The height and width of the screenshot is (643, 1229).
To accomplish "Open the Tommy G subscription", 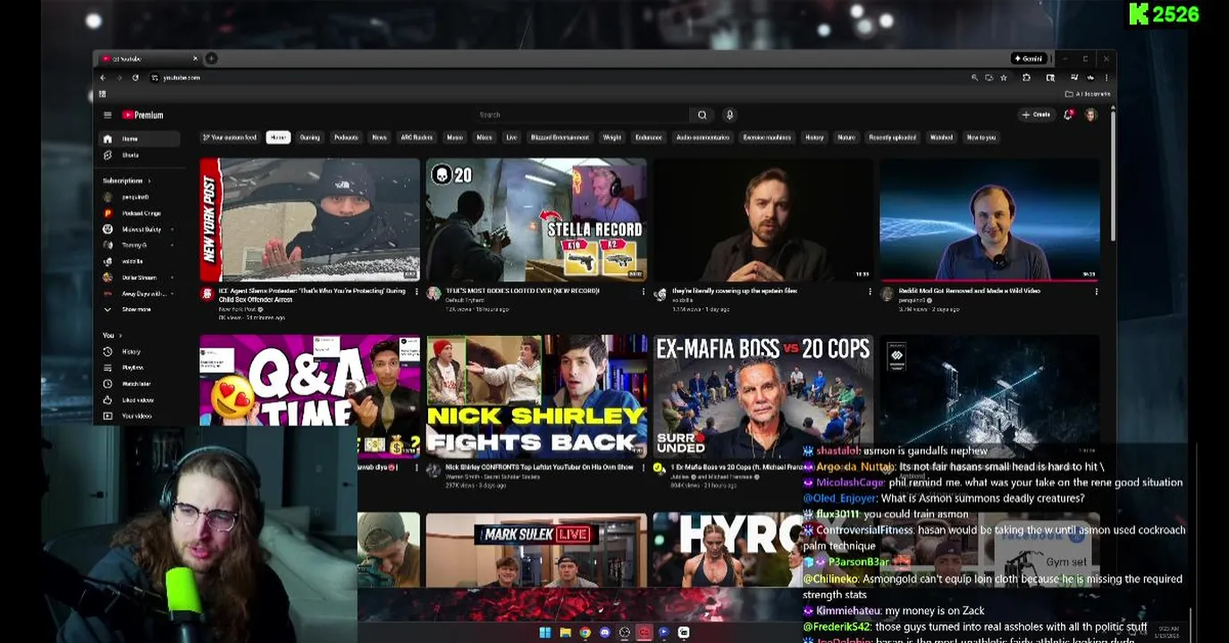I will (x=139, y=246).
